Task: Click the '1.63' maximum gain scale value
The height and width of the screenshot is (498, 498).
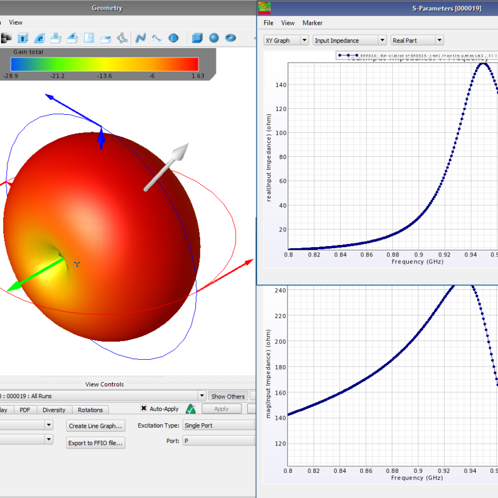Action: pos(198,75)
